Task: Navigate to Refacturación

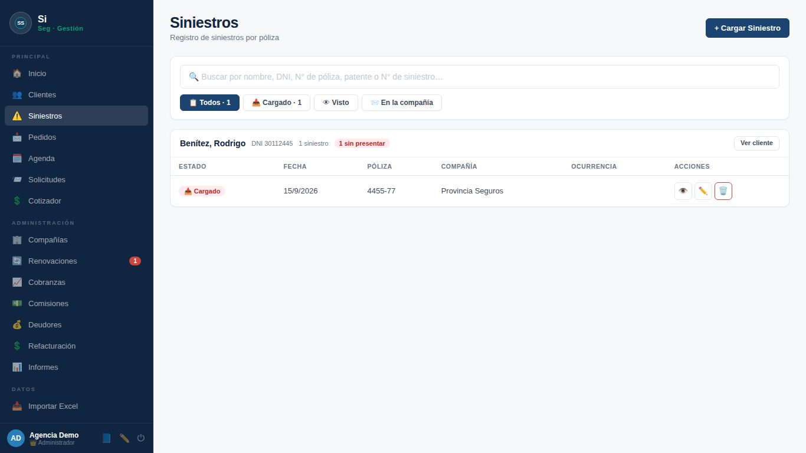Action: coord(76,346)
